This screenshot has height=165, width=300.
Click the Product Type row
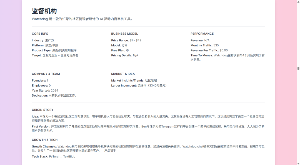click(x=54, y=50)
